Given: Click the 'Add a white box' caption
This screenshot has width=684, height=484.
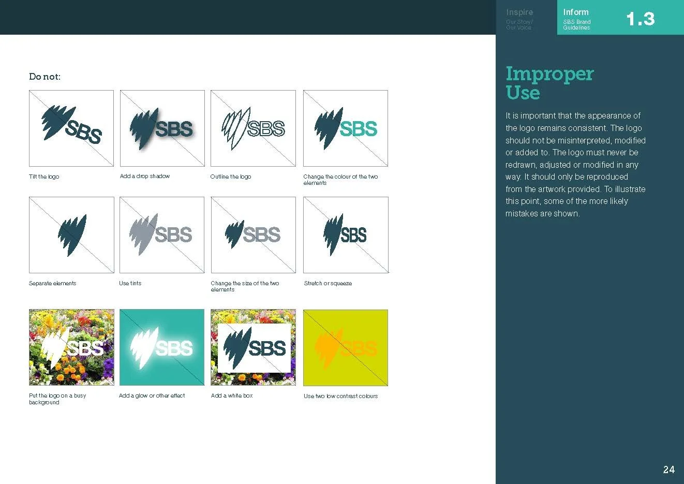Looking at the screenshot, I should (x=232, y=395).
